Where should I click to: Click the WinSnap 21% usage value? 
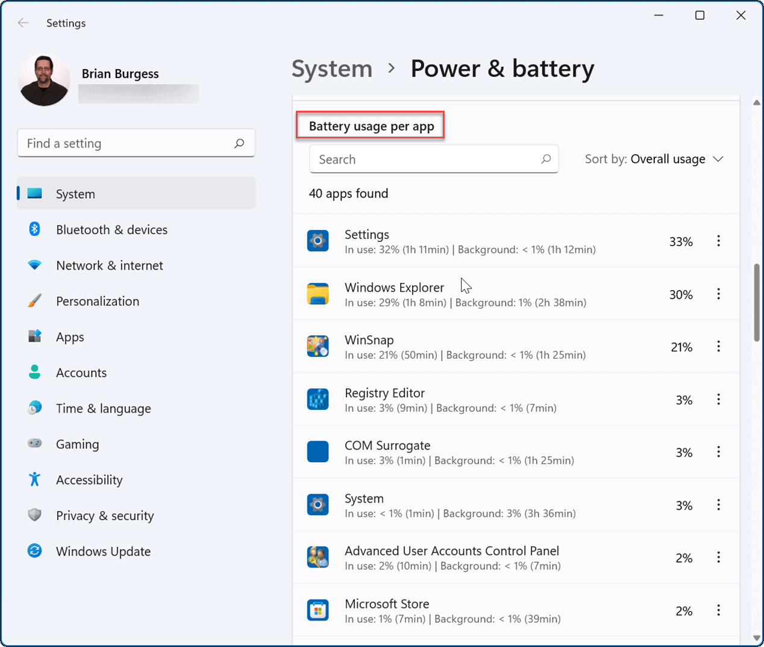[x=681, y=347]
